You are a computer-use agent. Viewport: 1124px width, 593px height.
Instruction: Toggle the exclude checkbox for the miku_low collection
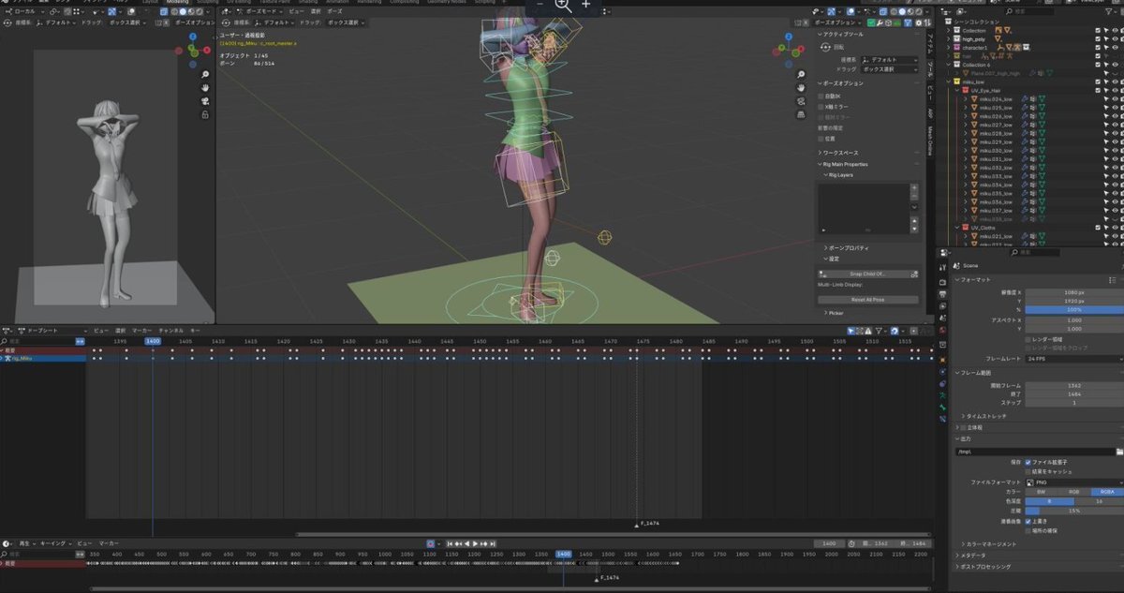pyautogui.click(x=1098, y=82)
